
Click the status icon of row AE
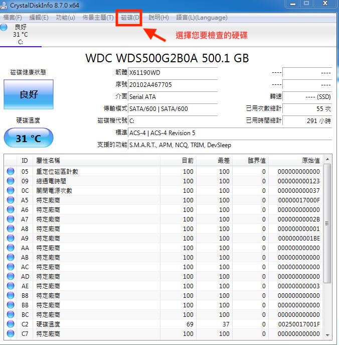pos(11,286)
